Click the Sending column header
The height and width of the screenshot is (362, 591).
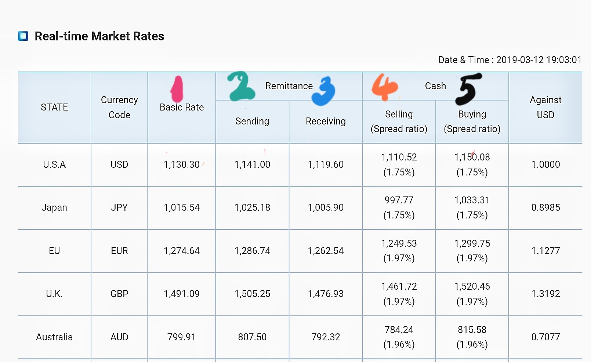tap(252, 121)
